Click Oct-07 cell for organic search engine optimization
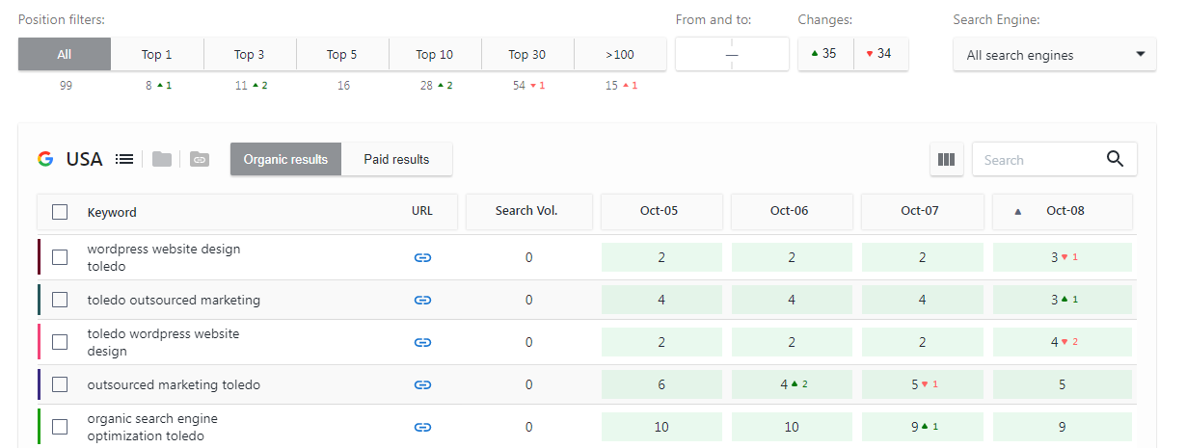 point(922,427)
